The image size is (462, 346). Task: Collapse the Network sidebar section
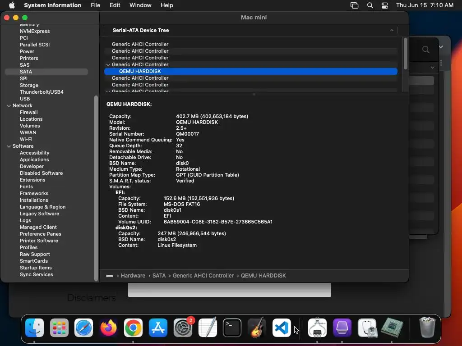(x=9, y=105)
